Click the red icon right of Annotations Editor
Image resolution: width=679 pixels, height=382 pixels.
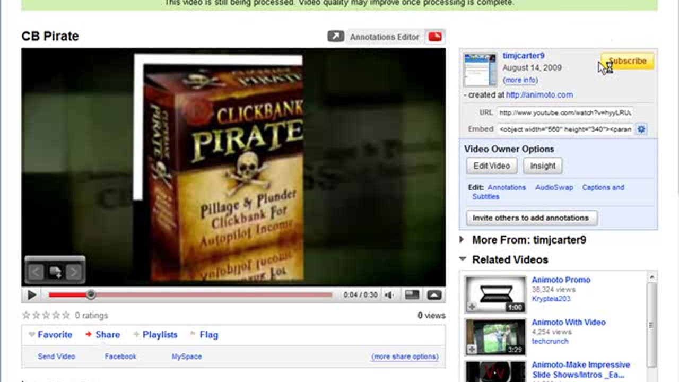click(436, 37)
